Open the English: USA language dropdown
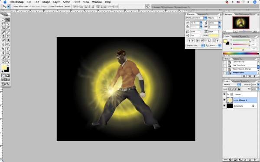The height and width of the screenshot is (162, 260). [x=195, y=45]
